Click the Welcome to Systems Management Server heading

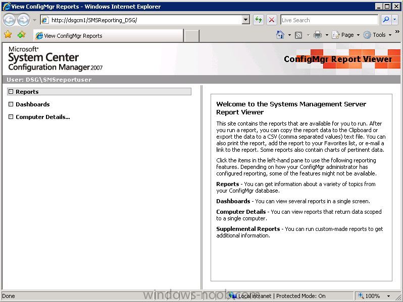click(x=291, y=108)
